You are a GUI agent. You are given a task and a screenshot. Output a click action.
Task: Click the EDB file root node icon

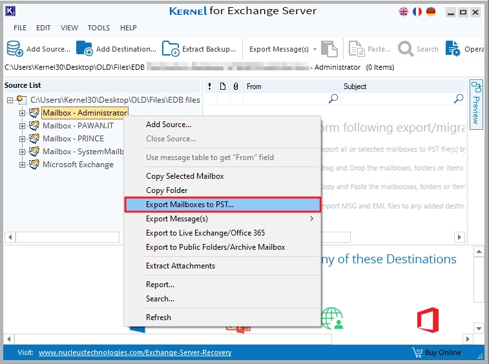point(21,100)
